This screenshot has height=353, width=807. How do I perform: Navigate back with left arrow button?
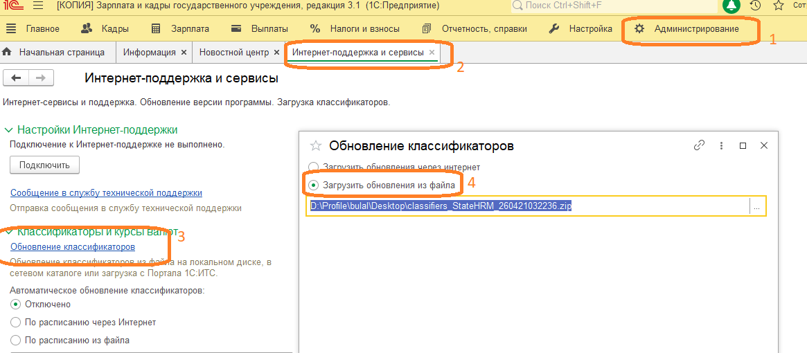pos(17,78)
